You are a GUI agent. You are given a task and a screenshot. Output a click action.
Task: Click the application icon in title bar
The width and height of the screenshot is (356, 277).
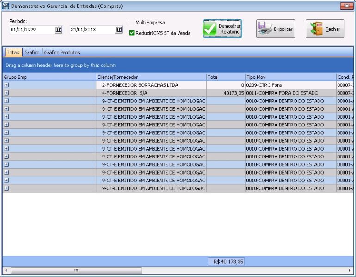point(5,6)
